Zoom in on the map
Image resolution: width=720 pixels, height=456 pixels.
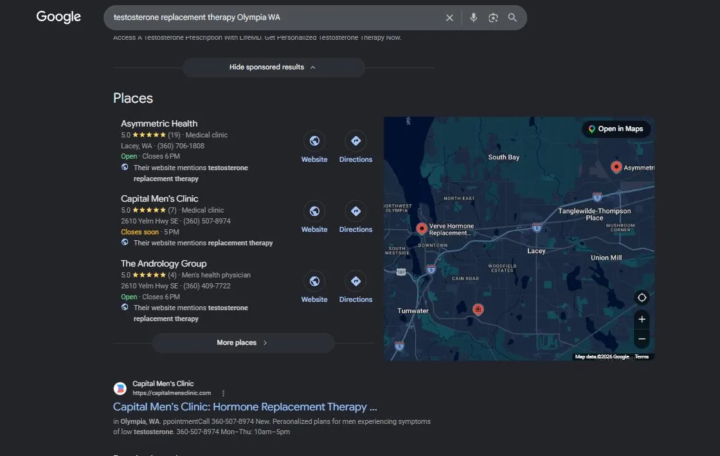[x=642, y=319]
